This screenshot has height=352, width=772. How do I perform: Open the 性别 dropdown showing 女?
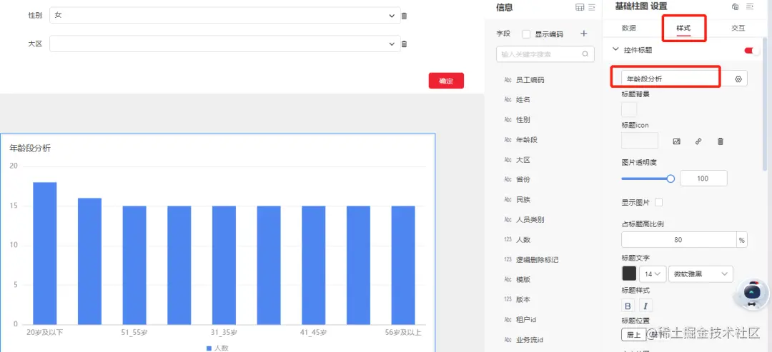pos(225,16)
